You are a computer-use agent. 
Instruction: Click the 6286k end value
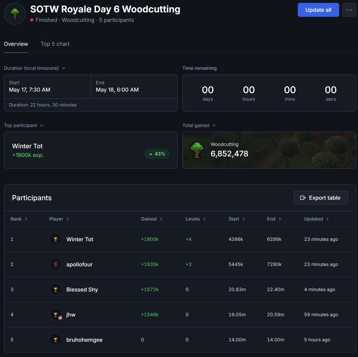tap(274, 239)
